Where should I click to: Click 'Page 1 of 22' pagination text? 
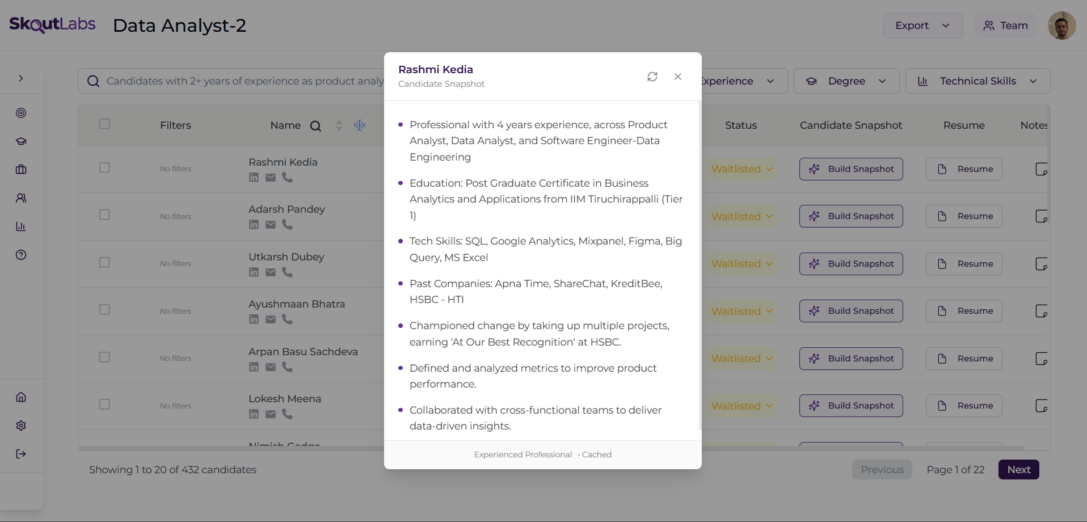pyautogui.click(x=955, y=470)
